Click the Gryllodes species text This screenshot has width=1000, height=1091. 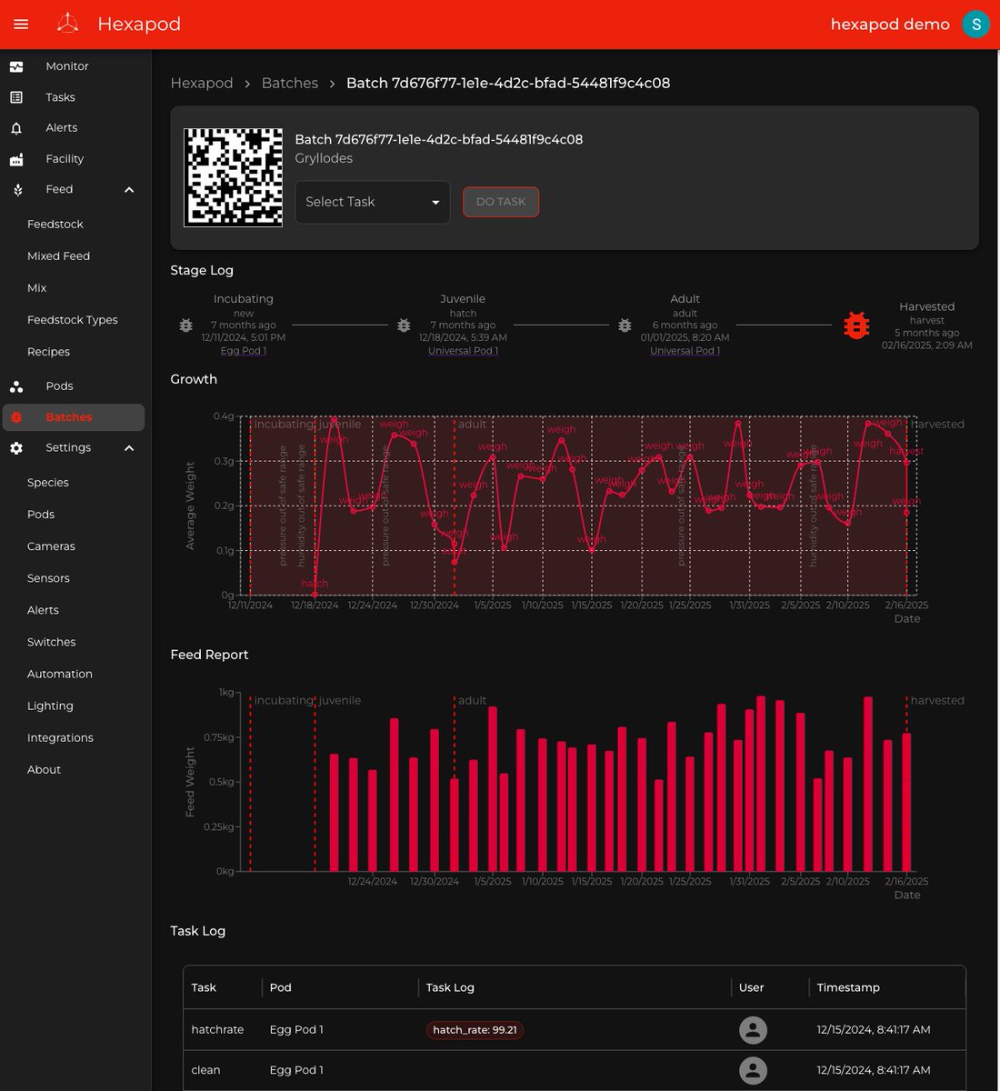[x=324, y=158]
